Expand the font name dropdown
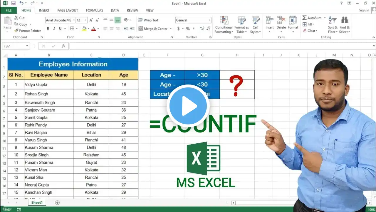376x212 pixels. pos(73,20)
